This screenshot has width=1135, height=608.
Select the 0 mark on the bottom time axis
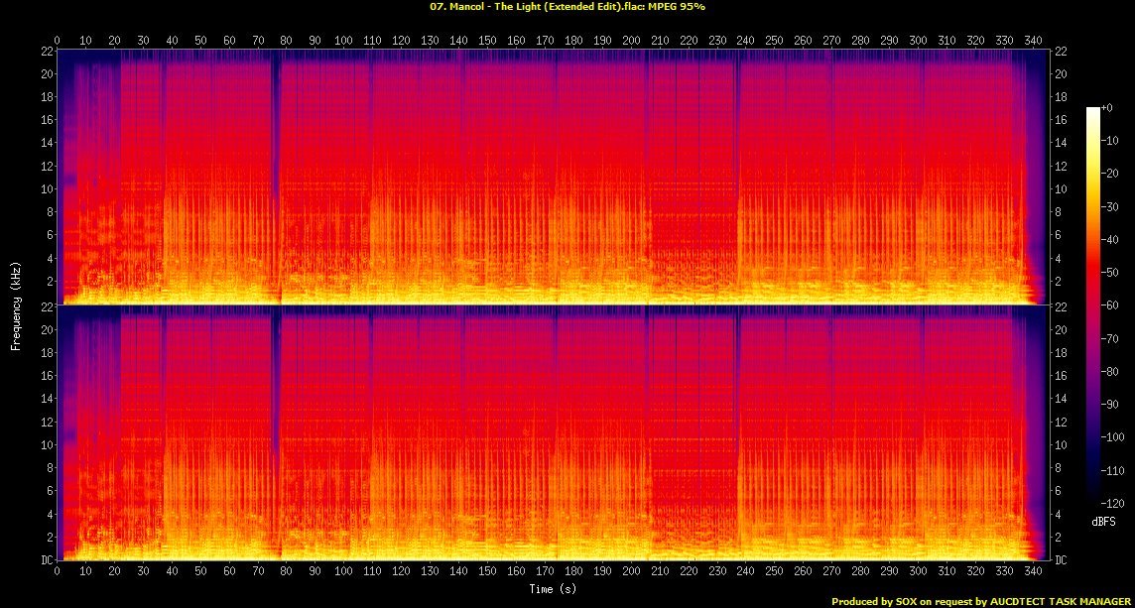point(58,572)
